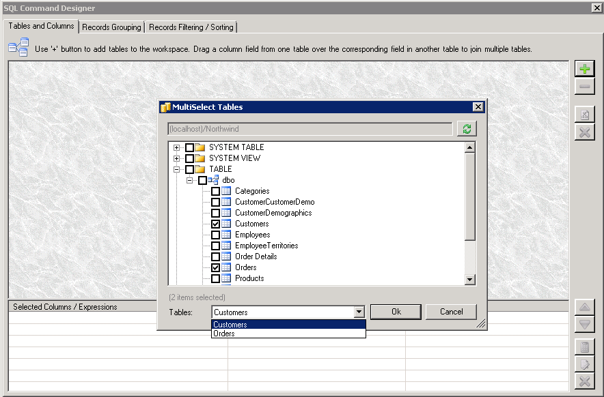This screenshot has height=397, width=604.
Task: Click the Customers table icon in tree
Action: [226, 224]
